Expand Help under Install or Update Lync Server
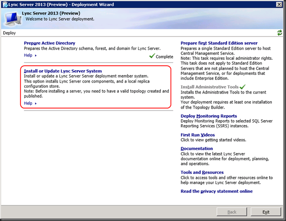This screenshot has width=286, height=221. coord(30,103)
